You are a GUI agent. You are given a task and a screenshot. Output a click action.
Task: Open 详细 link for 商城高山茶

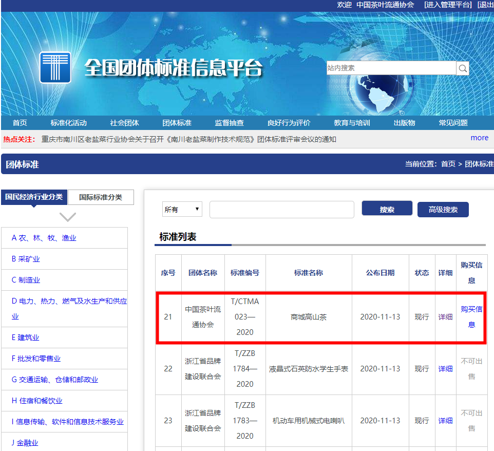445,317
